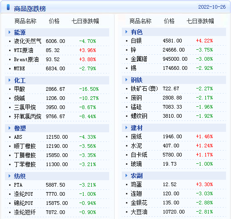This screenshot has width=231, height=219.
Task: Open the 农副 category link
Action: pyautogui.click(x=136, y=176)
